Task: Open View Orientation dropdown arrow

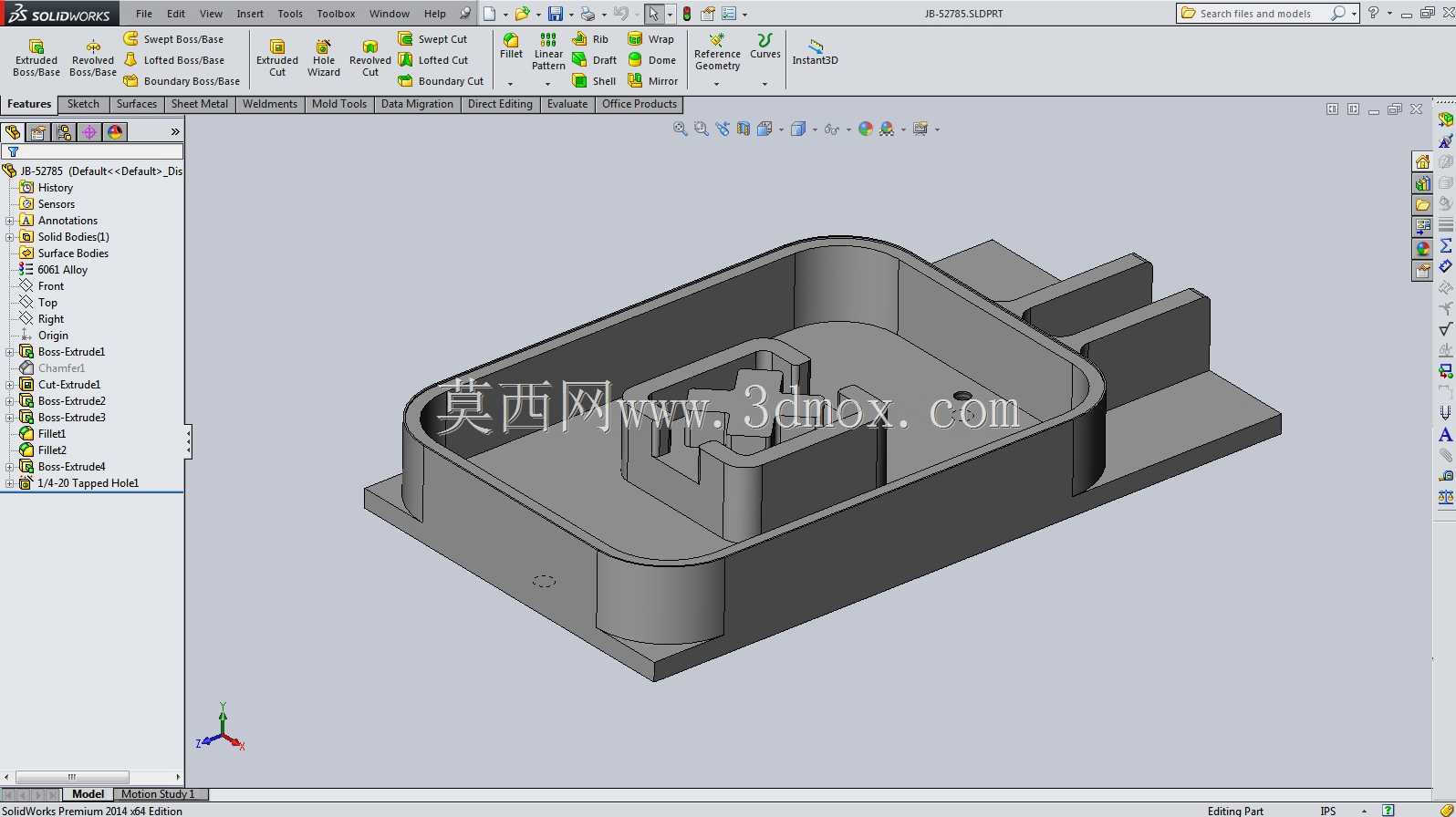Action: tap(782, 129)
